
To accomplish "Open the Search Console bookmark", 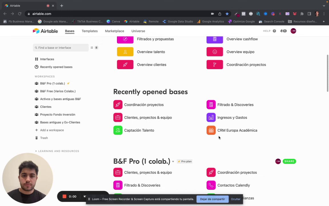I will click(x=272, y=21).
